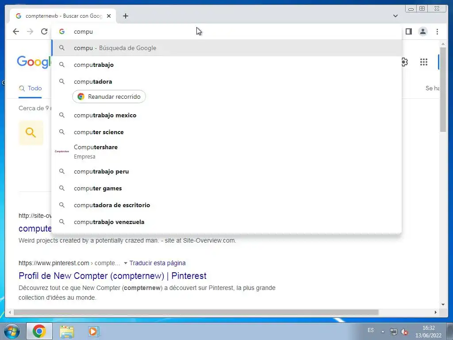Toggle the Chrome side panel icon

click(408, 31)
